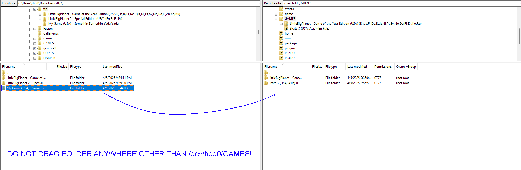
Task: Expand the GUI7TSP folder node
Action: pyautogui.click(x=35, y=53)
